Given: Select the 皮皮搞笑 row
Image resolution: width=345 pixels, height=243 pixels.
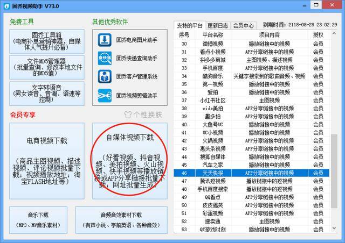Looking at the screenshot, I should coord(252,205).
